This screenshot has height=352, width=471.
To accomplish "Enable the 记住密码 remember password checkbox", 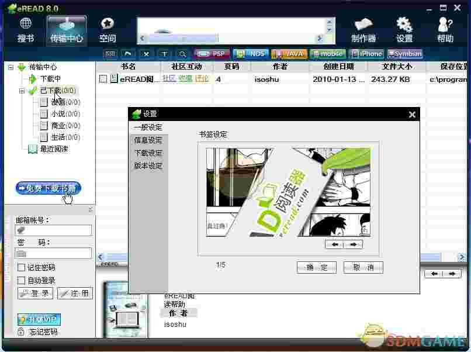I will click(x=21, y=268).
